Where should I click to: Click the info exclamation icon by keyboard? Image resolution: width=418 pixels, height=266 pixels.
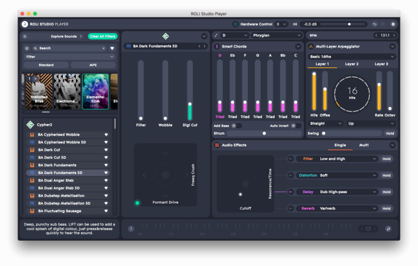[131, 229]
